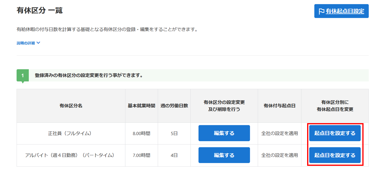Click 編集する for アルバイト（週４日勤務）
The width and height of the screenshot is (378, 172).
pos(224,155)
